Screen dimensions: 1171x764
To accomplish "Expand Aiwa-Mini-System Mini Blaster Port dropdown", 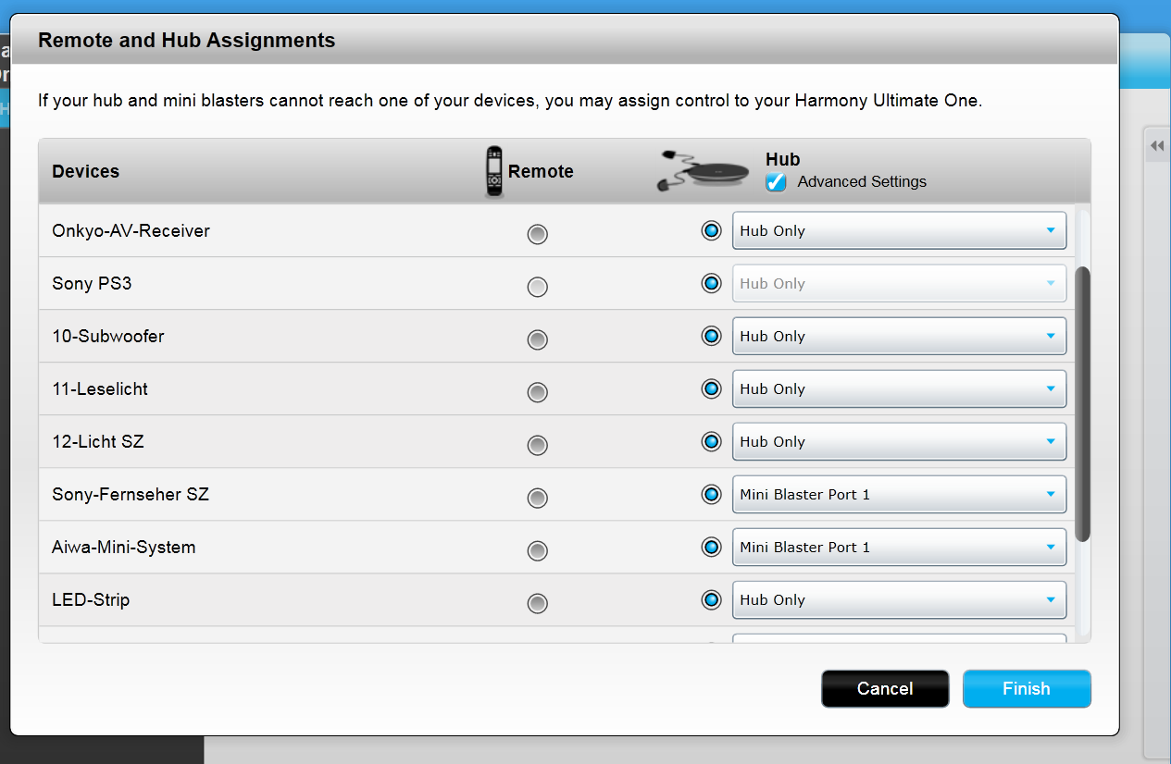I will 899,548.
